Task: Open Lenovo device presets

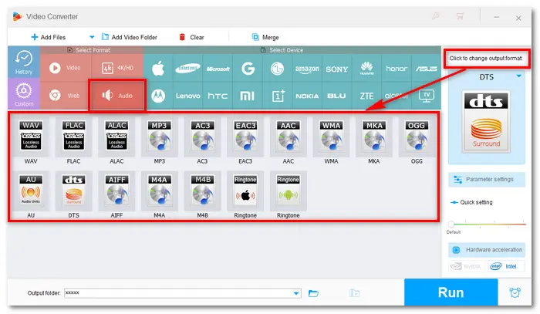Action: [x=187, y=96]
